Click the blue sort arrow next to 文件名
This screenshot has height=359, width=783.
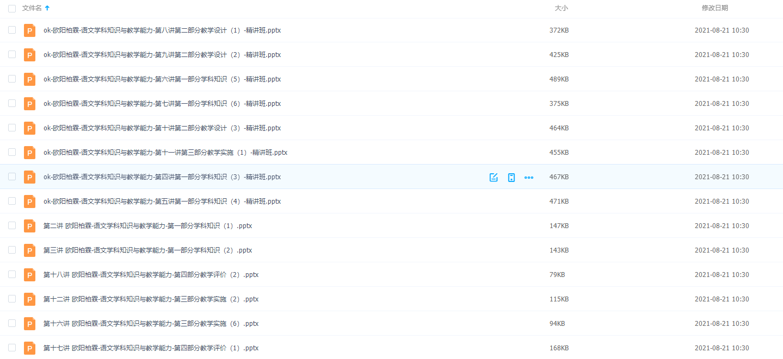(47, 8)
